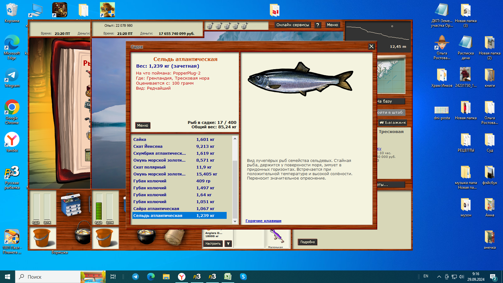Viewport: 503px width, 283px height.
Task: Select Сайра атлантическая row
Action: click(179, 208)
